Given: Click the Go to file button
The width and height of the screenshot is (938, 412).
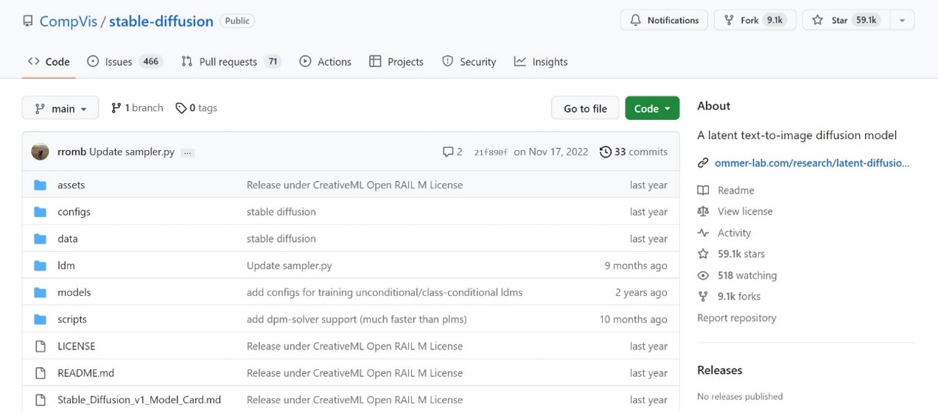Looking at the screenshot, I should point(585,109).
